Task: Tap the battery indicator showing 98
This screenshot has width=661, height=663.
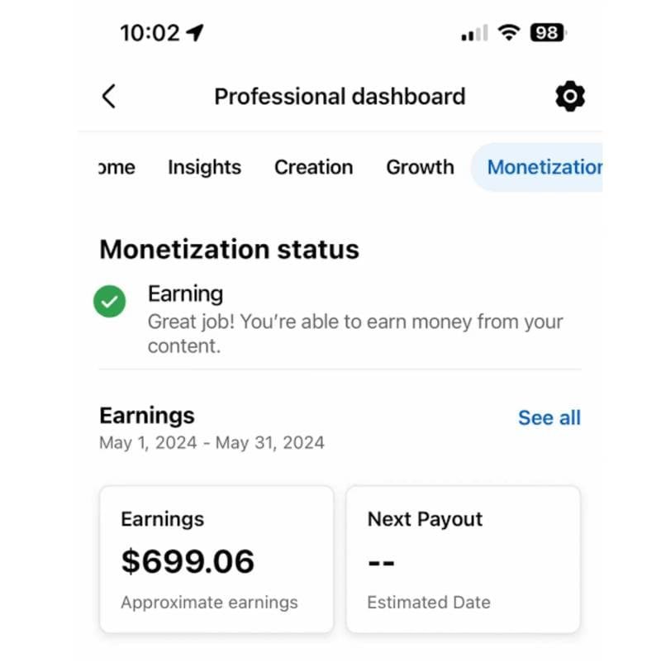Action: coord(547,33)
